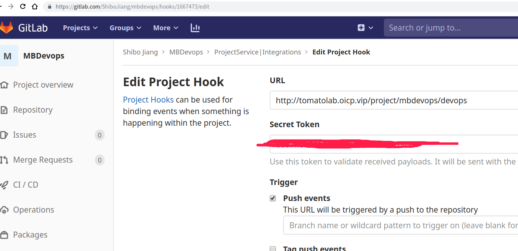Click the Operations icon in sidebar
The image size is (518, 251).
click(x=4, y=210)
